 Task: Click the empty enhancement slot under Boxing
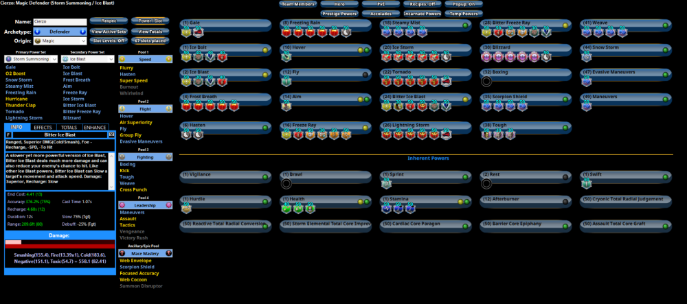point(487,80)
